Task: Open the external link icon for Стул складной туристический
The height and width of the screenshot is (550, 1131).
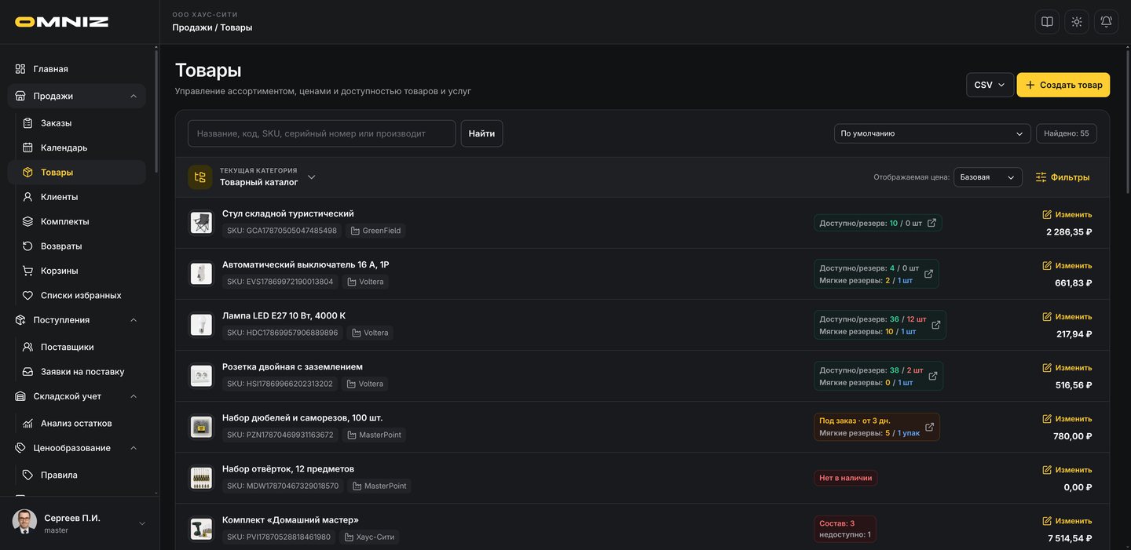Action: tap(932, 224)
